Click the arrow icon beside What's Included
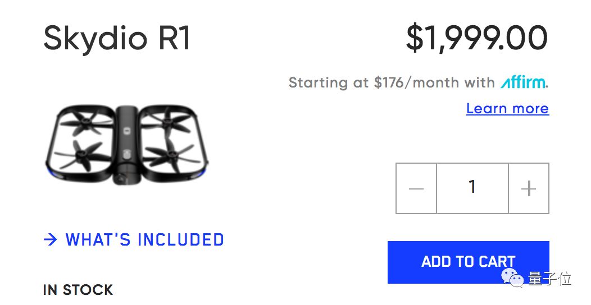This screenshot has height=305, width=591. click(51, 240)
